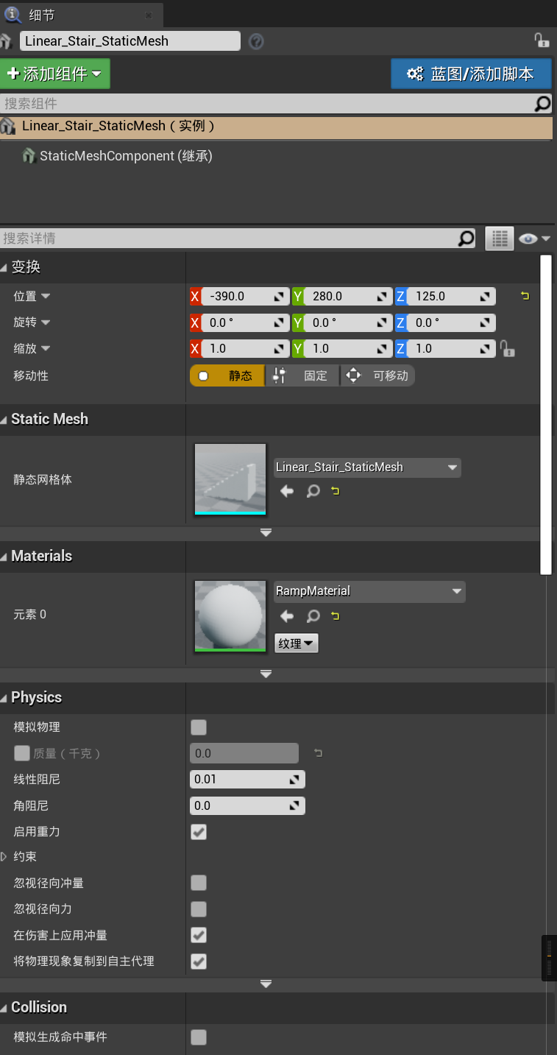Viewport: 557px width, 1055px height.
Task: Enable 模拟生成命中事件 checkbox
Action: tap(199, 1037)
